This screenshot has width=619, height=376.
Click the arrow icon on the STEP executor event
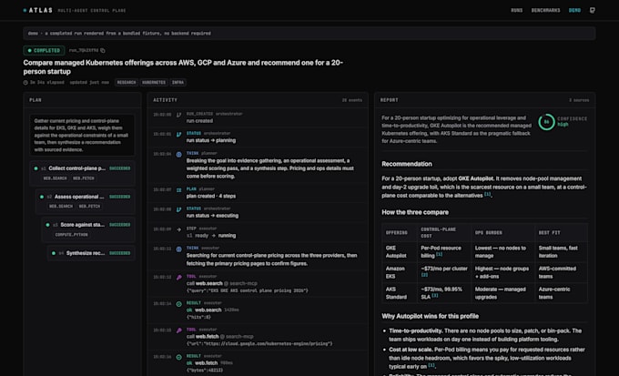click(x=178, y=229)
